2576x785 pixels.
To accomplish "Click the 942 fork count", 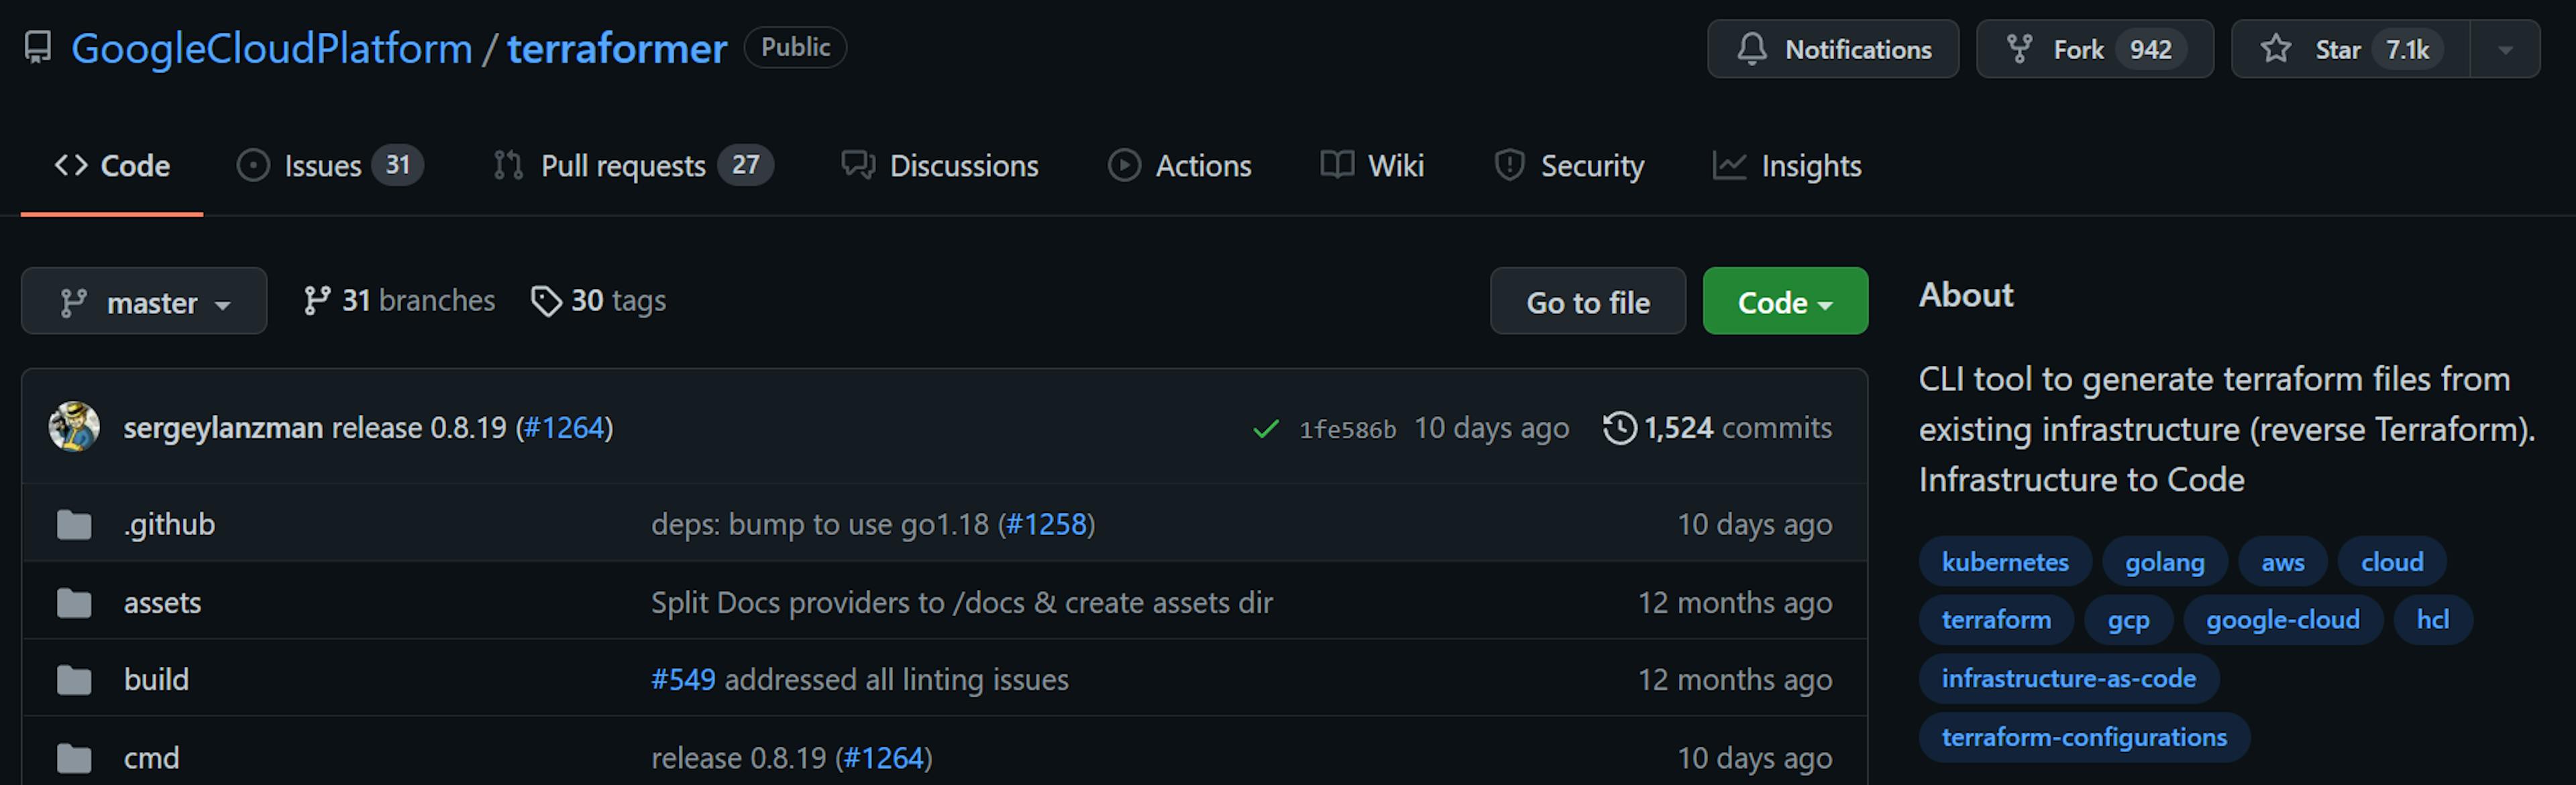I will coord(2150,49).
